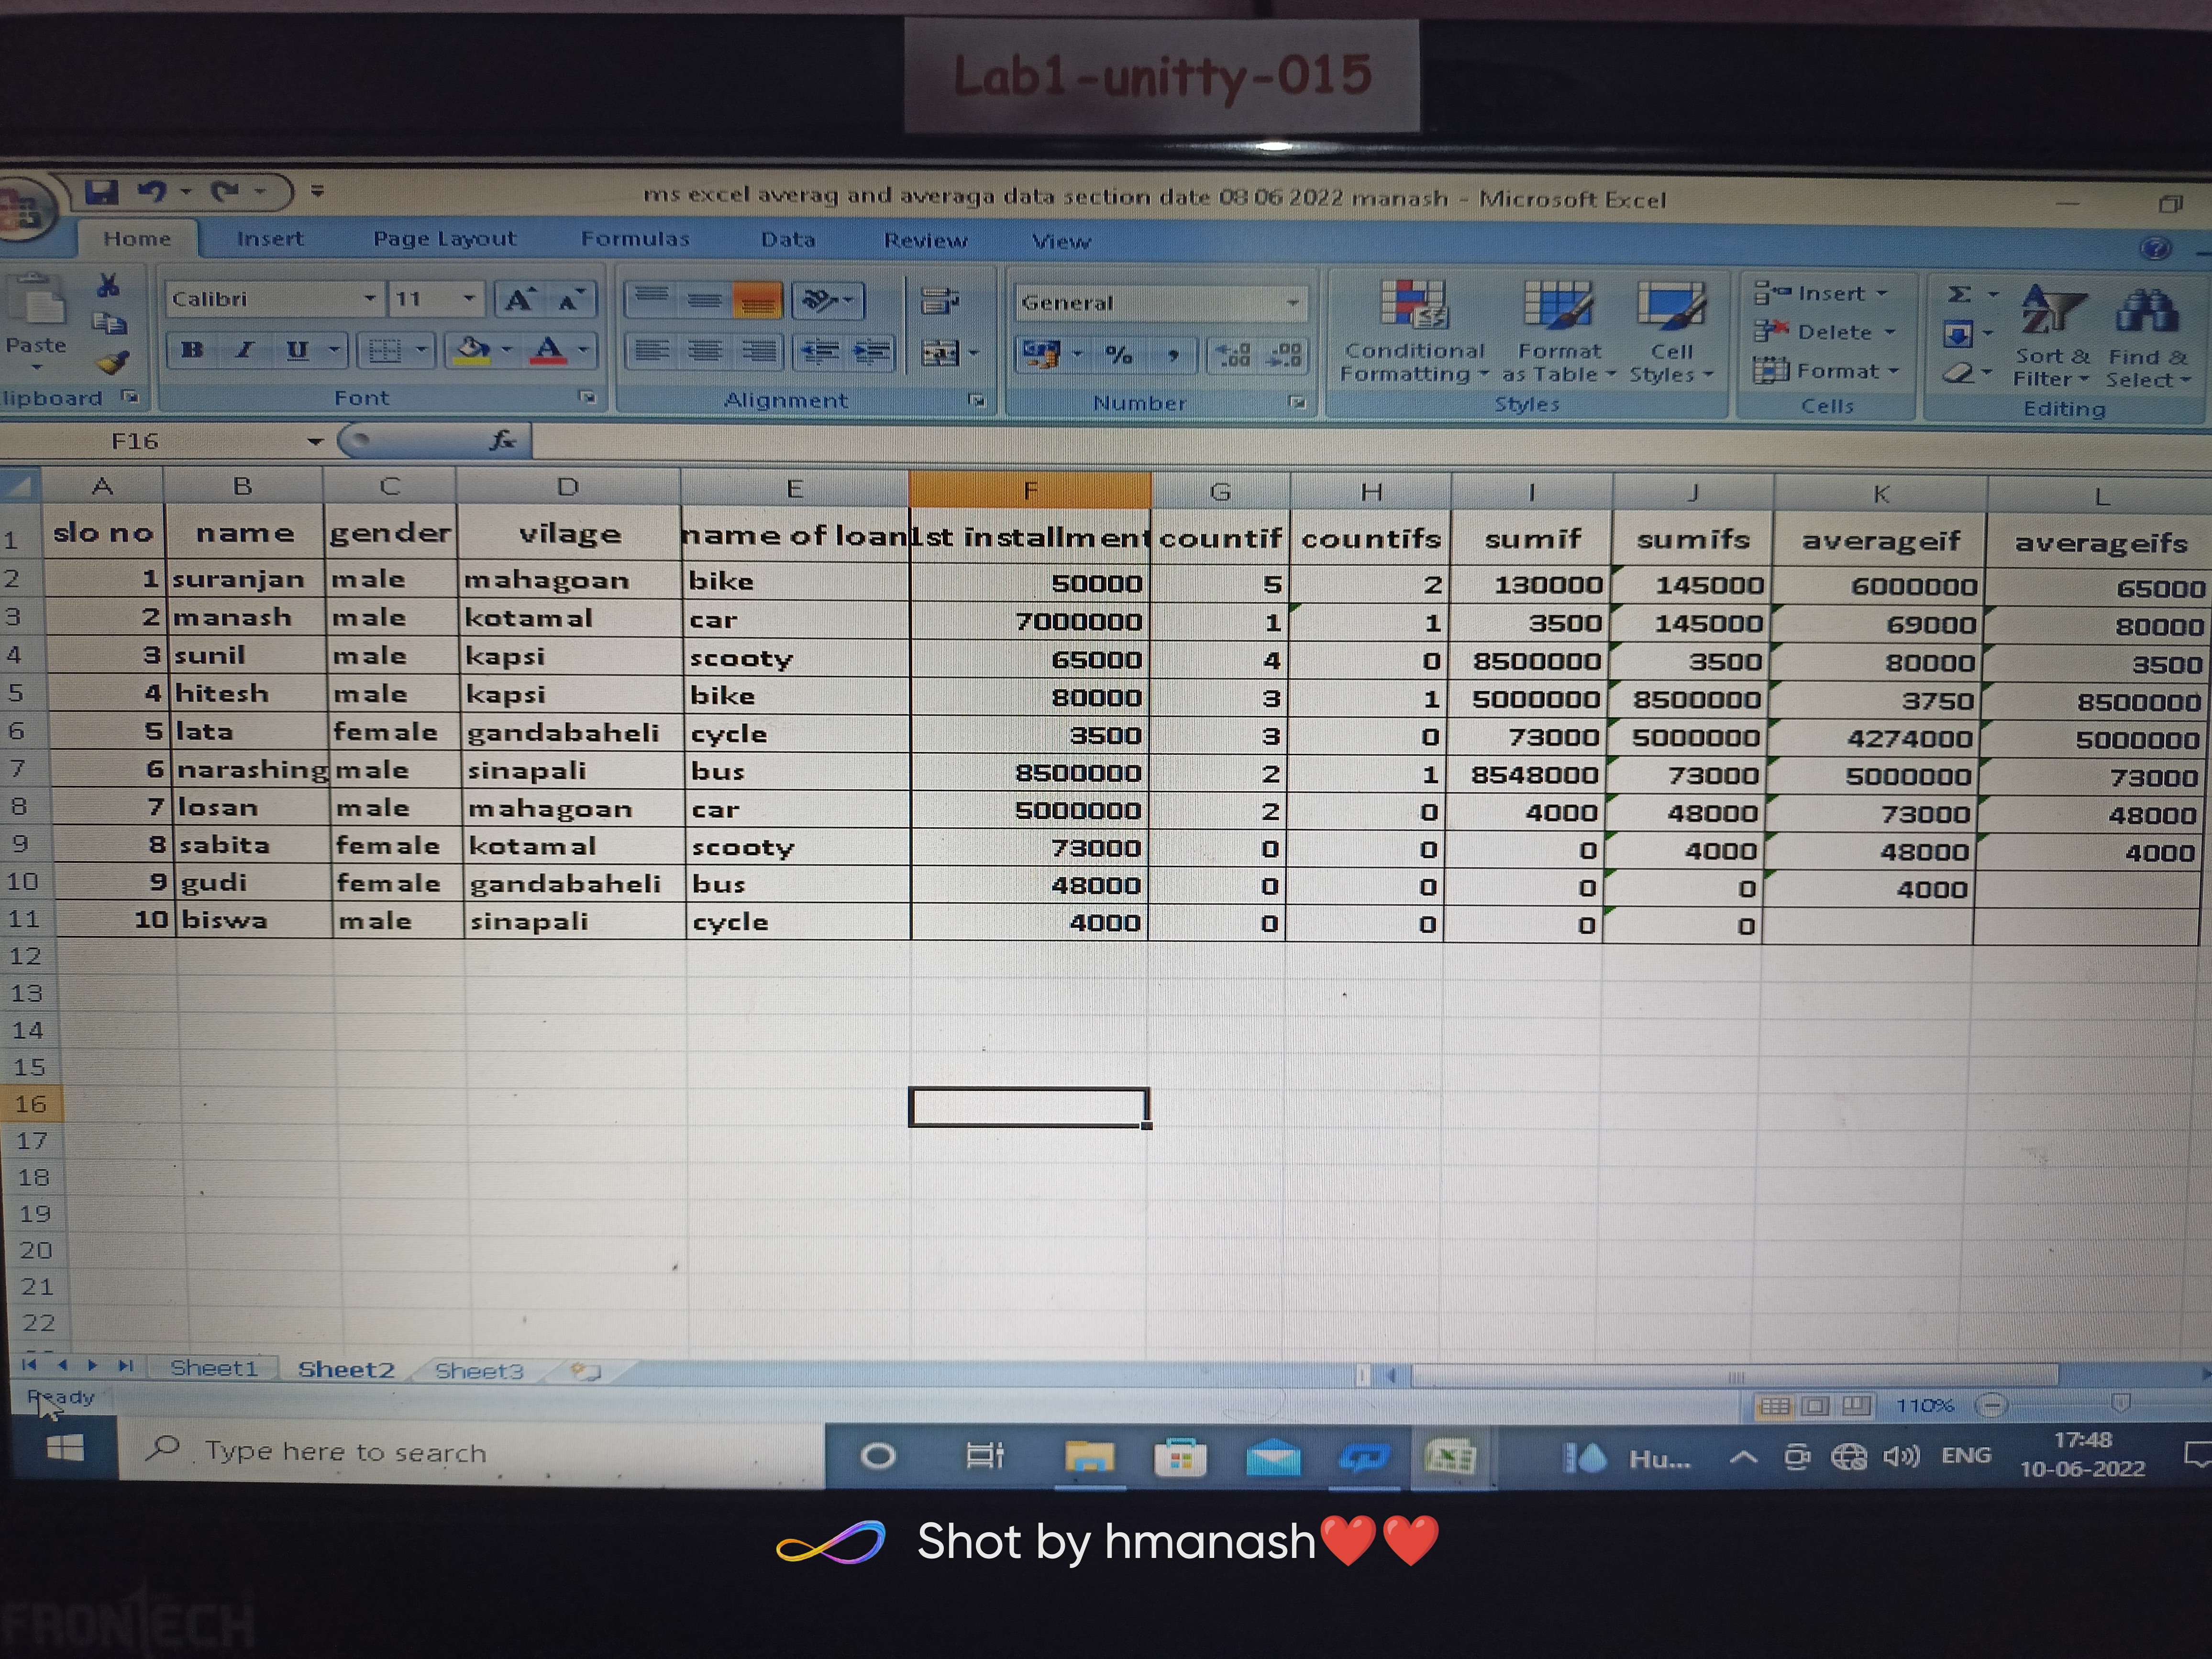Click the Delete cells button
2212x1659 pixels.
[1824, 332]
